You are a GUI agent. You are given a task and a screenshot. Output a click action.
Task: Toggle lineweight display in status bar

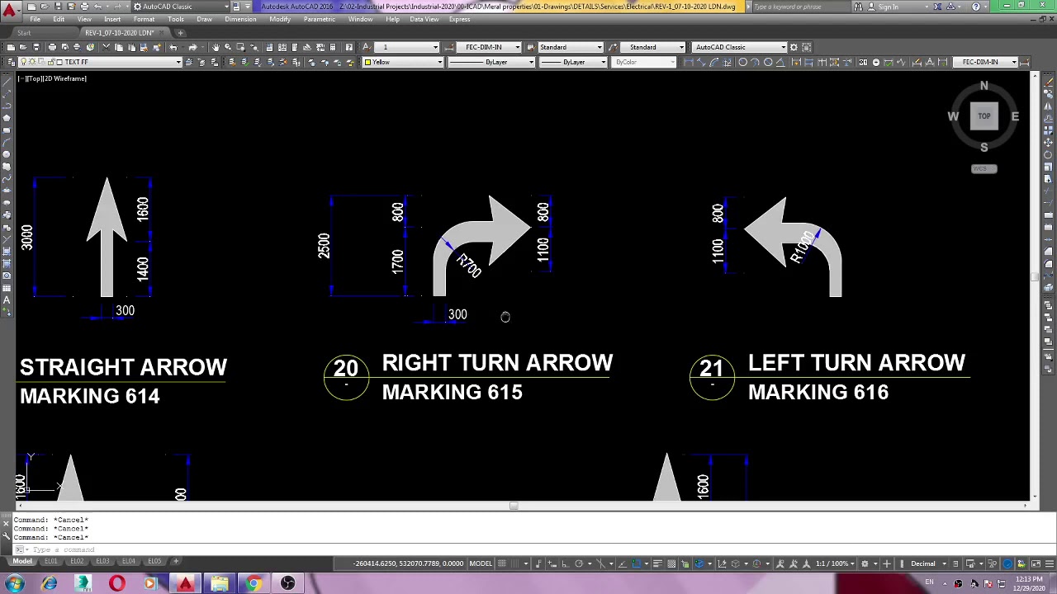click(x=657, y=563)
